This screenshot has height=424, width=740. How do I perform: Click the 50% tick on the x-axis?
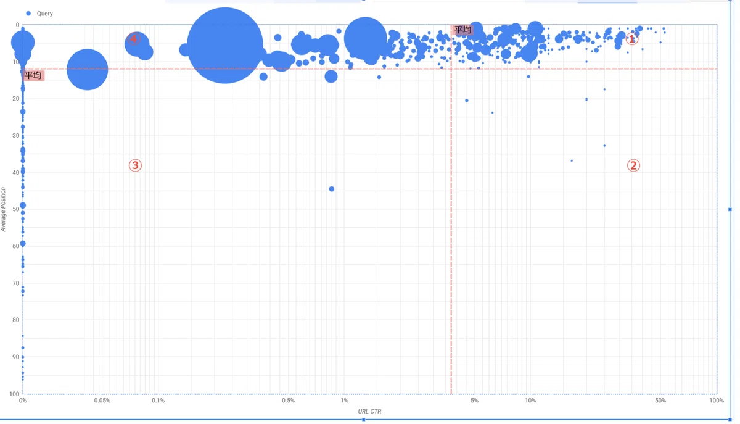[660, 401]
